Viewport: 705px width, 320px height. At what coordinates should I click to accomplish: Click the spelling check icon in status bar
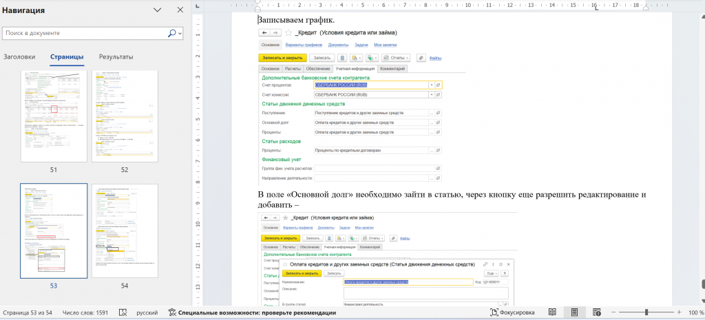click(123, 312)
